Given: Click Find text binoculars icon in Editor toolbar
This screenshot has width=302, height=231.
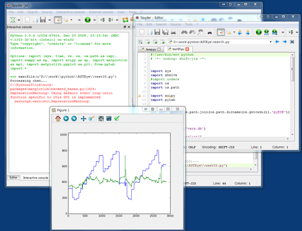Looking at the screenshot, I should (184, 32).
